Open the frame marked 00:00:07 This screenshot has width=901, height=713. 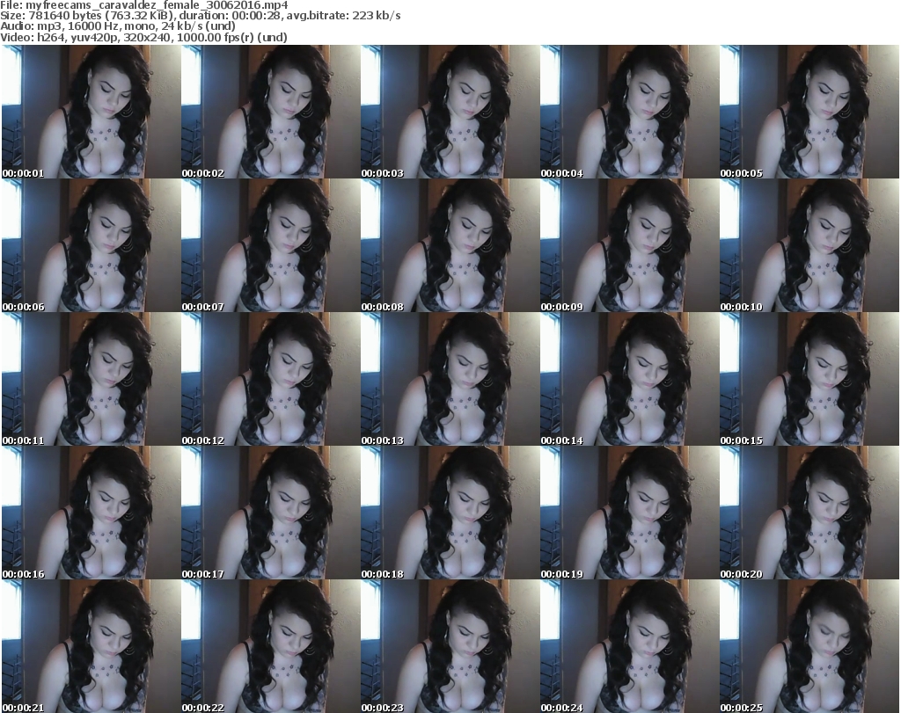coord(271,245)
